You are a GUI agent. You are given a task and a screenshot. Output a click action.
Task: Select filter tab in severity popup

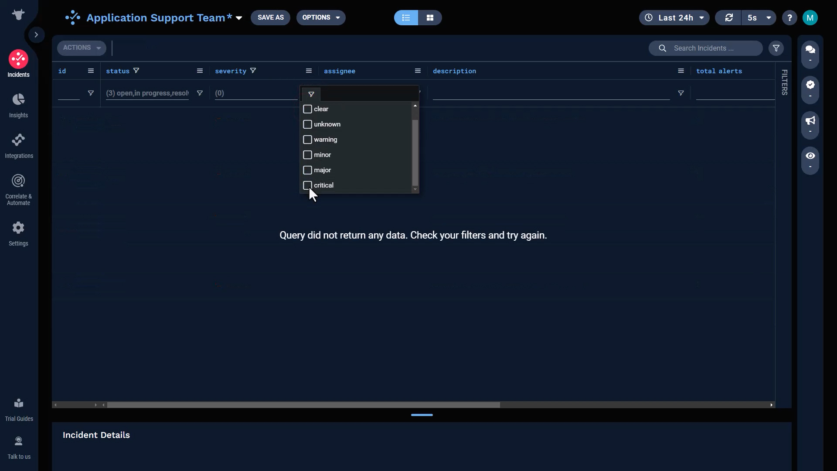pos(311,94)
